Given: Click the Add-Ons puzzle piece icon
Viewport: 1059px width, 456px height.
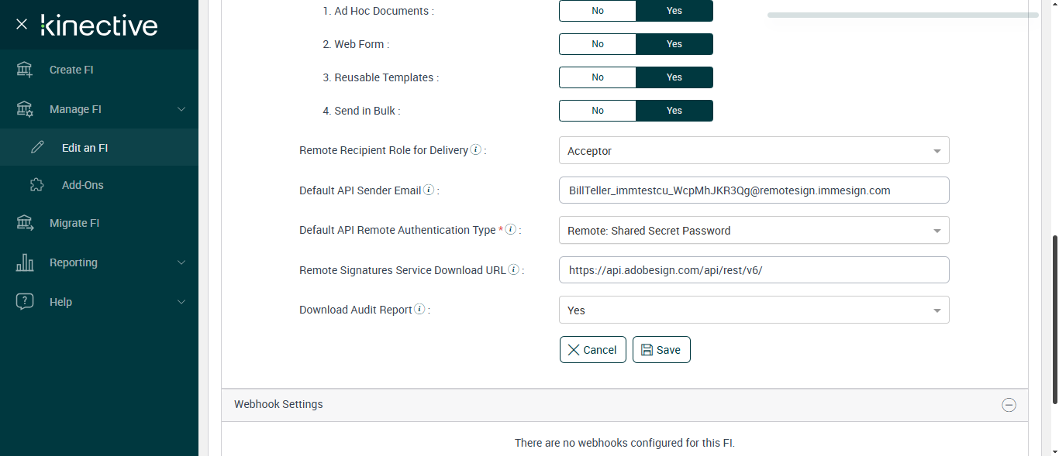Looking at the screenshot, I should click(37, 185).
